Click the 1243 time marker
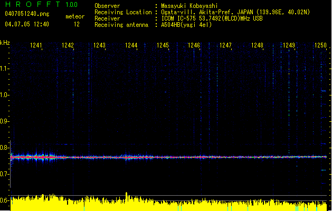This screenshot has height=211, width=332. tap(100, 46)
